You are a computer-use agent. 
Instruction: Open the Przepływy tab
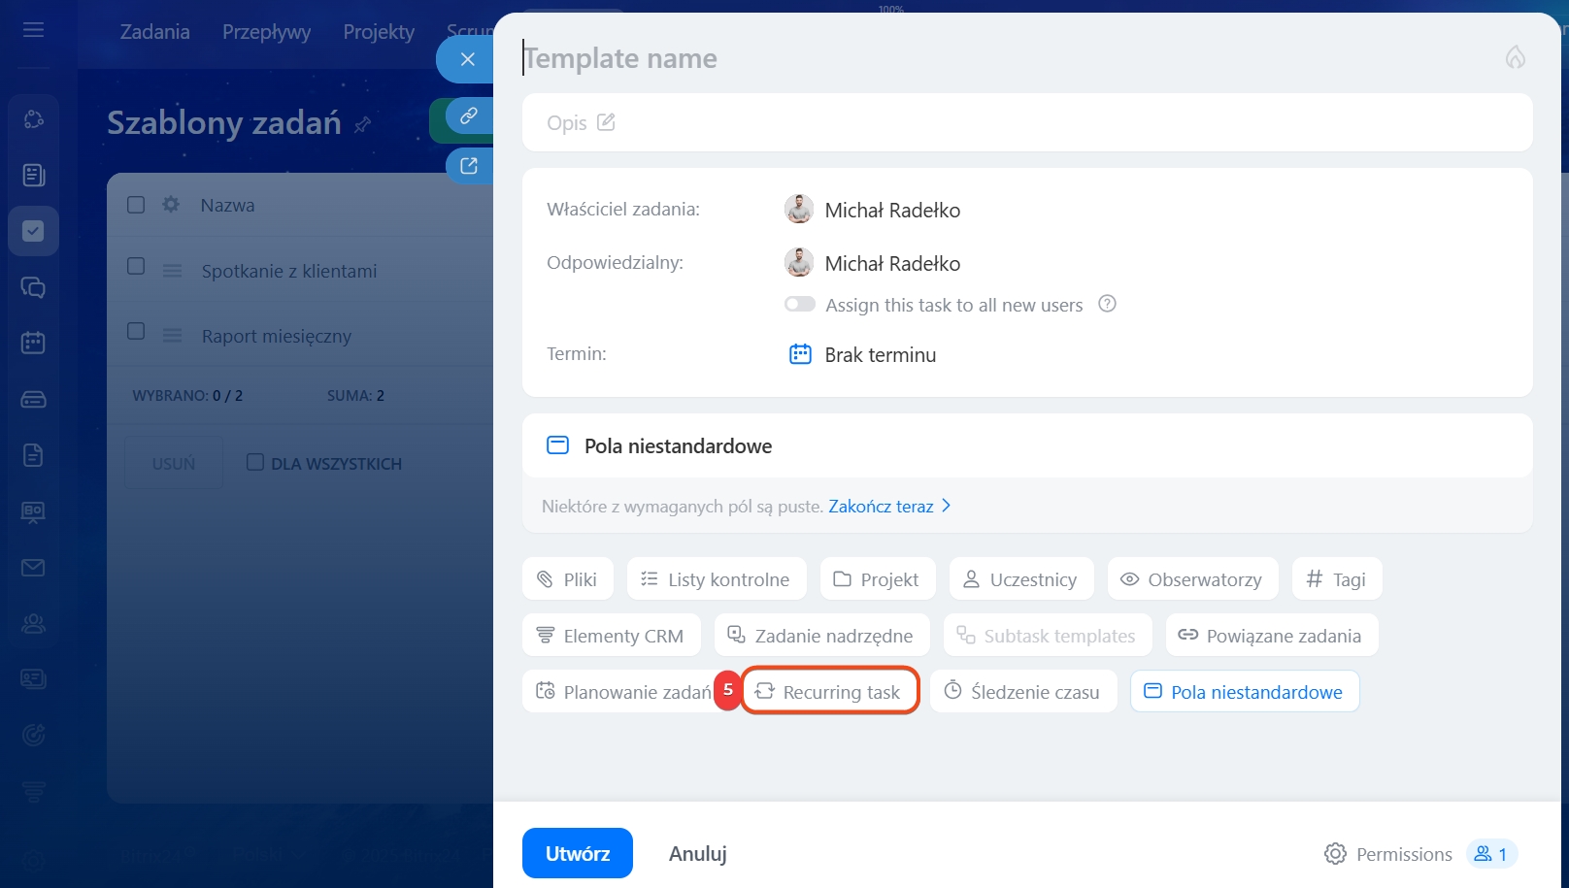tap(266, 32)
